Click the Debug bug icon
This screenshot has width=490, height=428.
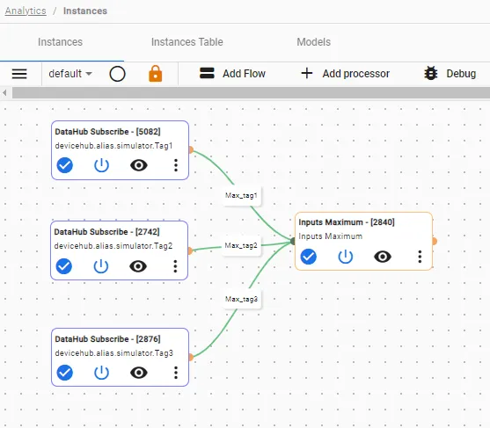coord(431,74)
